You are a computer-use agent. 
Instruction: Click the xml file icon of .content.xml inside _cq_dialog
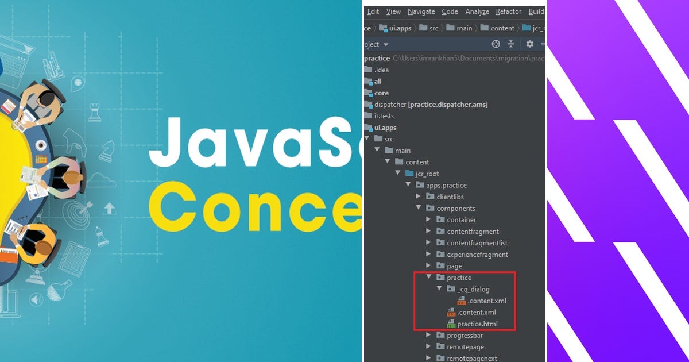(461, 301)
